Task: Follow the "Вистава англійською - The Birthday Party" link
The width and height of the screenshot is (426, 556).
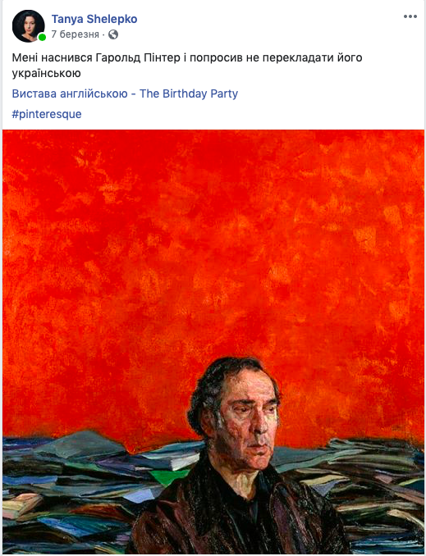Action: click(x=125, y=93)
